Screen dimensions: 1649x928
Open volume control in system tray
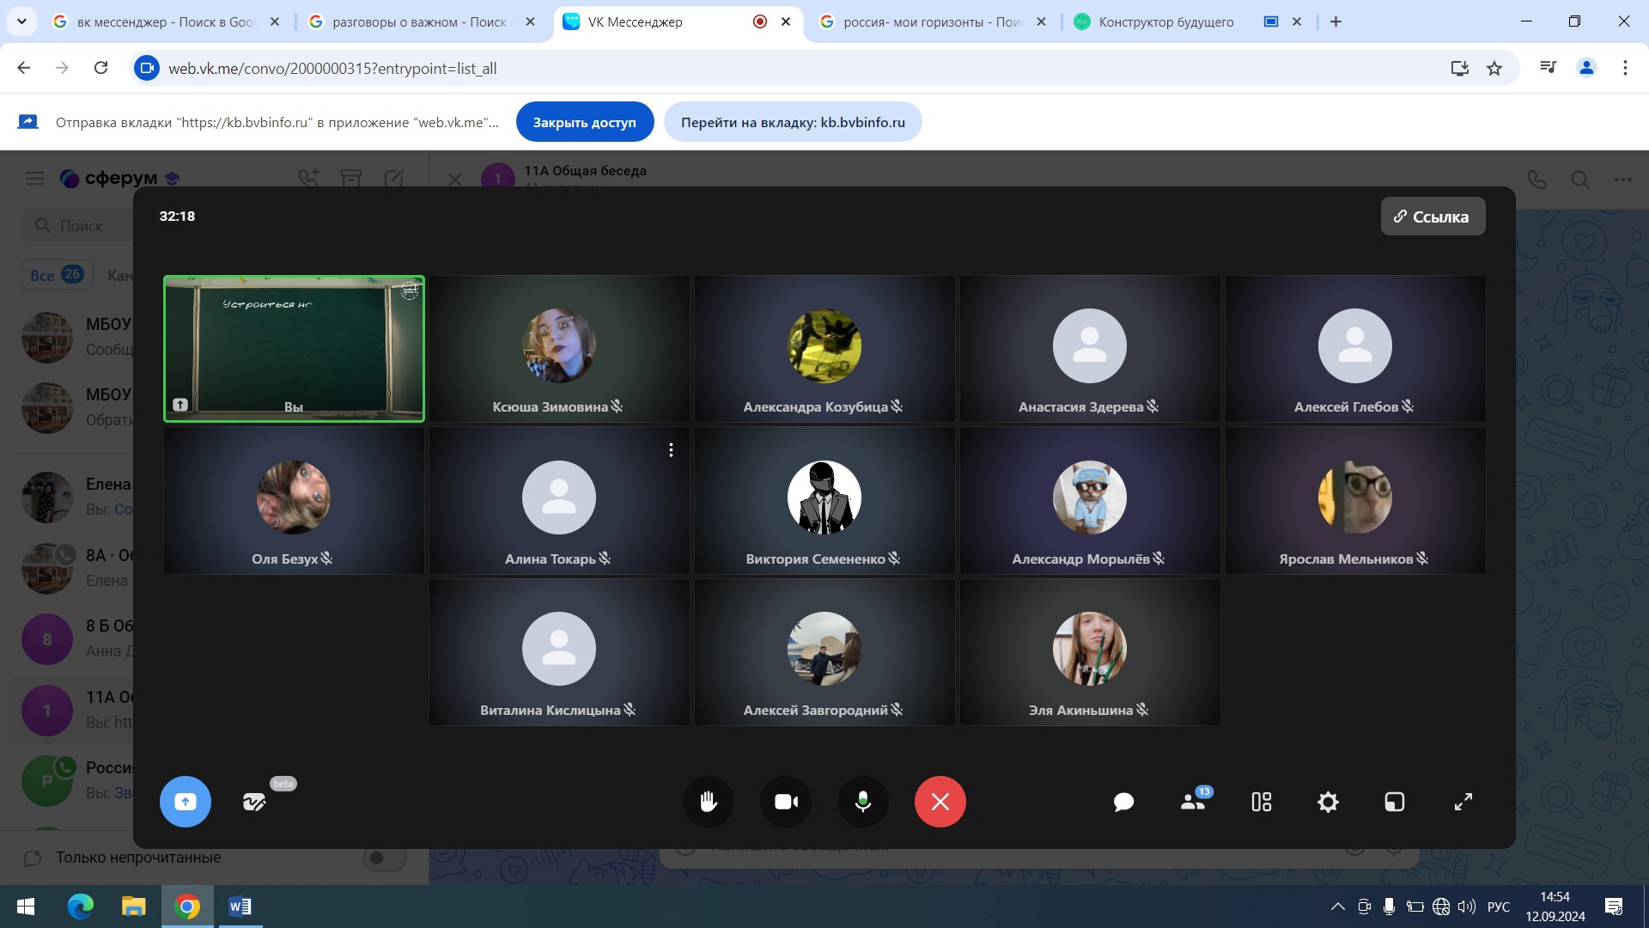click(1467, 907)
